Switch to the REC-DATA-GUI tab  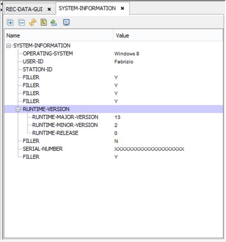click(x=24, y=9)
